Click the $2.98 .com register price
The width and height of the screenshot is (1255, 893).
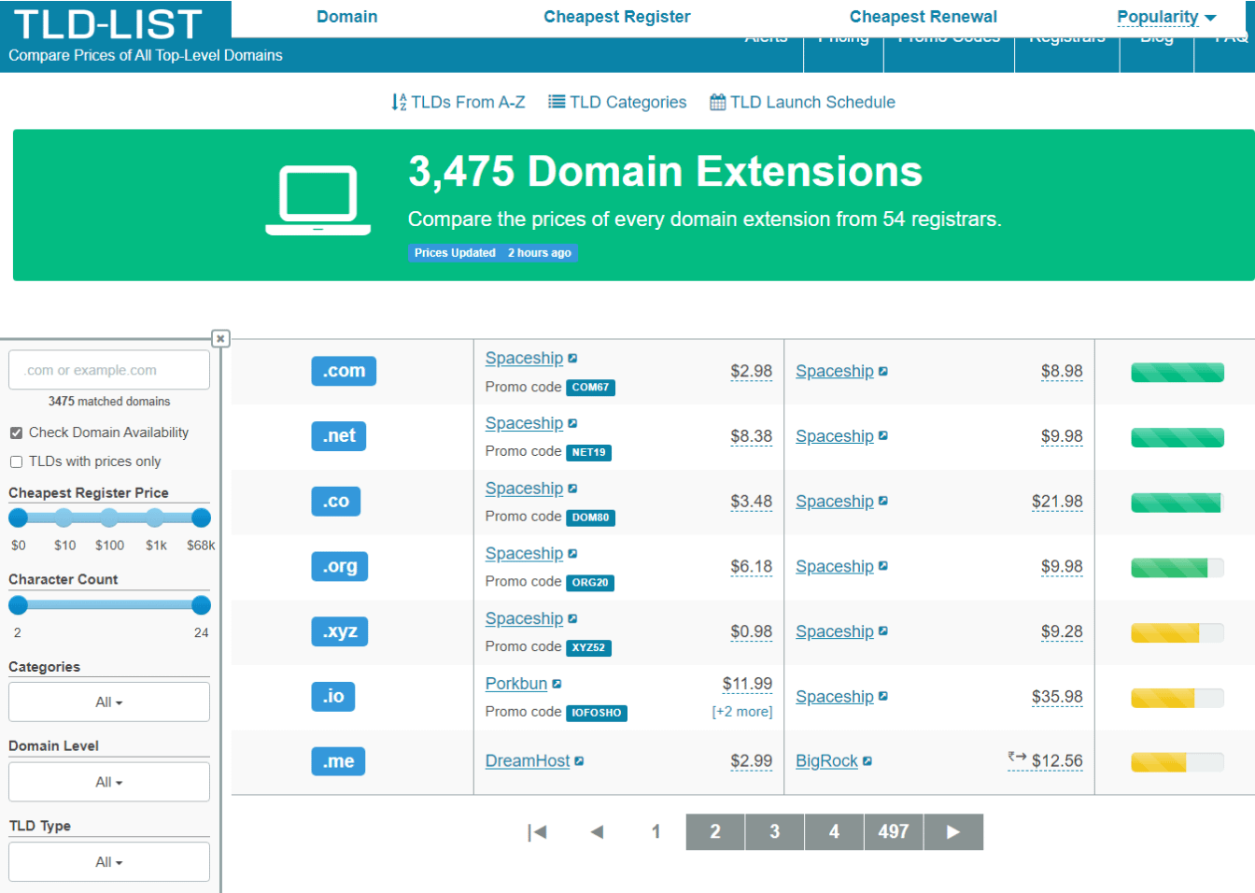[x=752, y=372]
